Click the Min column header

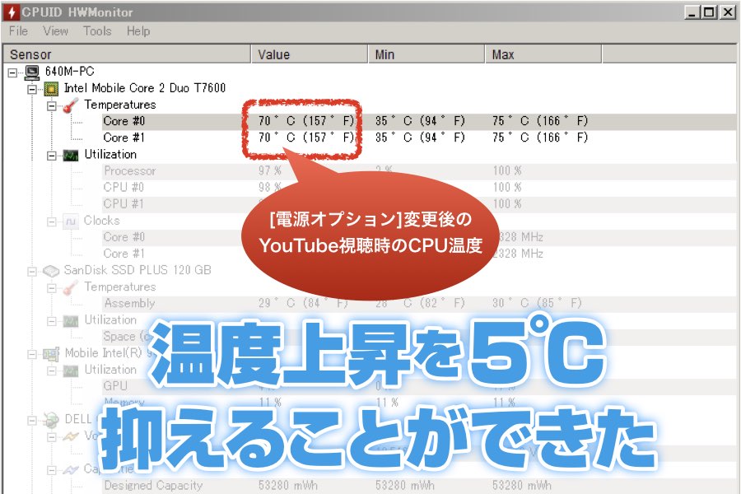click(387, 54)
